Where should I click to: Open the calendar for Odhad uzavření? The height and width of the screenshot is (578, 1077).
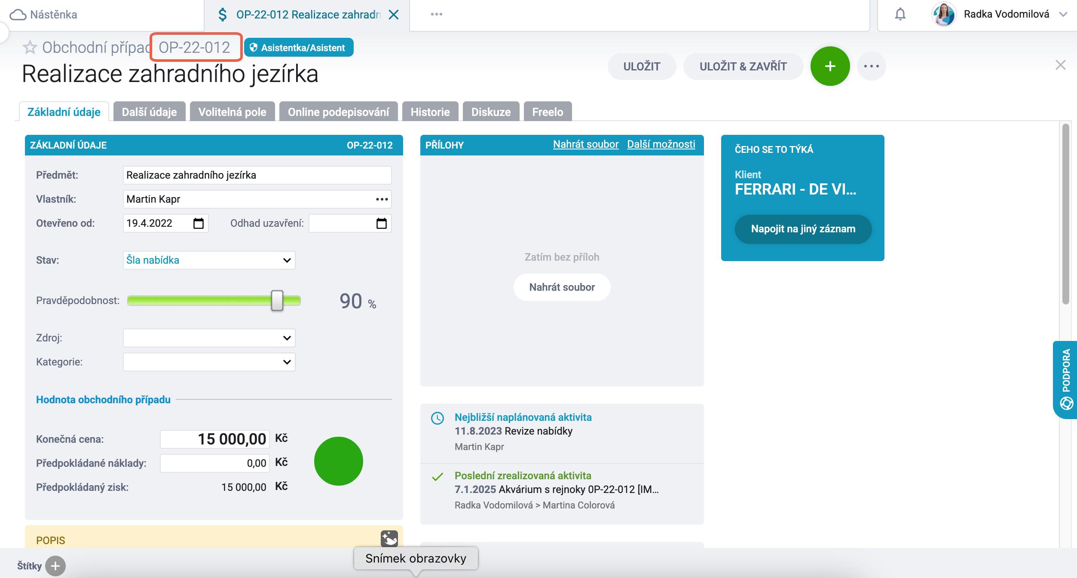click(381, 223)
